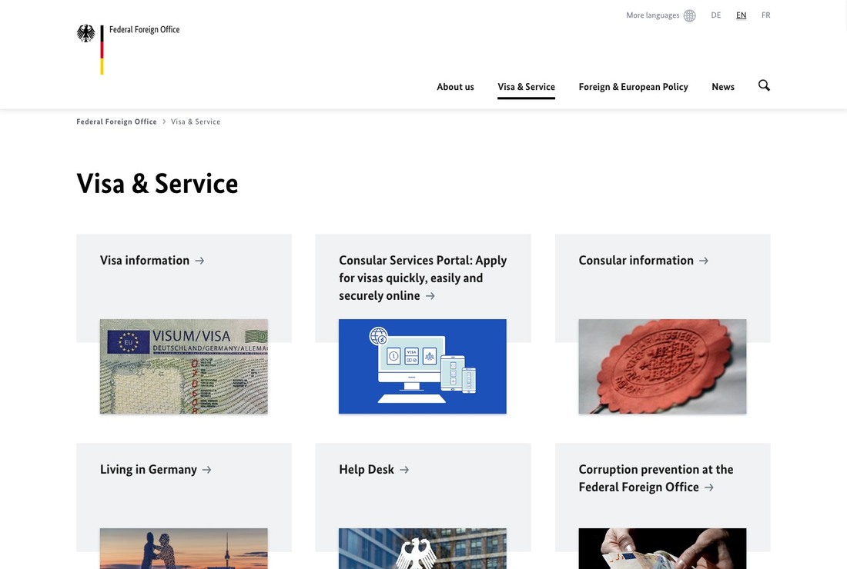Open the Consular information heading link

636,261
